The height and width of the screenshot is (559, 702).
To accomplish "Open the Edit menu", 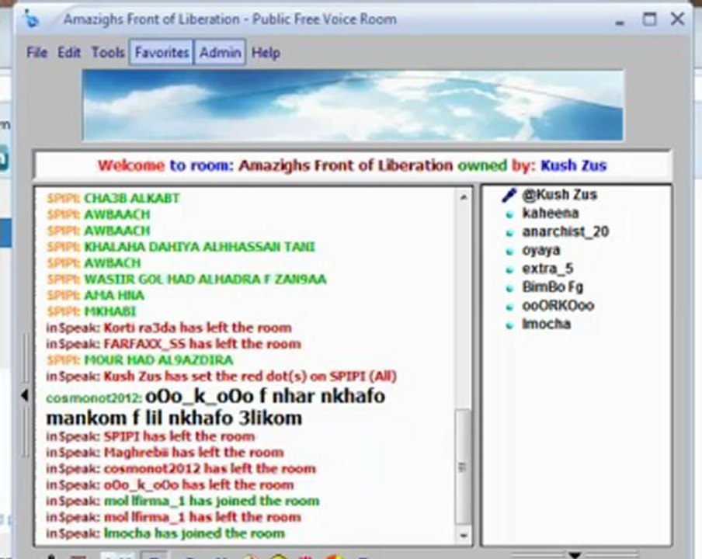I will [x=69, y=52].
